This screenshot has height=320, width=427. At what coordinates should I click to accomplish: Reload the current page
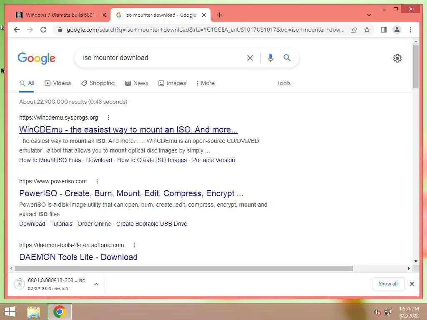pos(43,30)
